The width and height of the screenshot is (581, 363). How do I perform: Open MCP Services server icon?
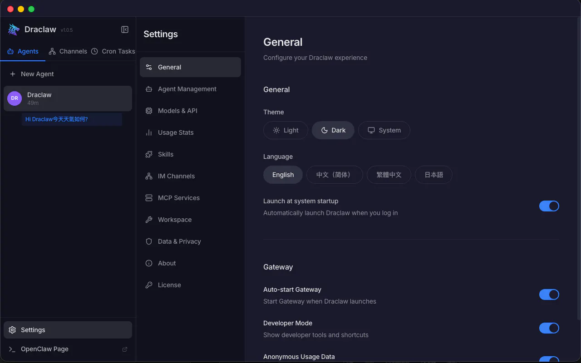pyautogui.click(x=149, y=198)
